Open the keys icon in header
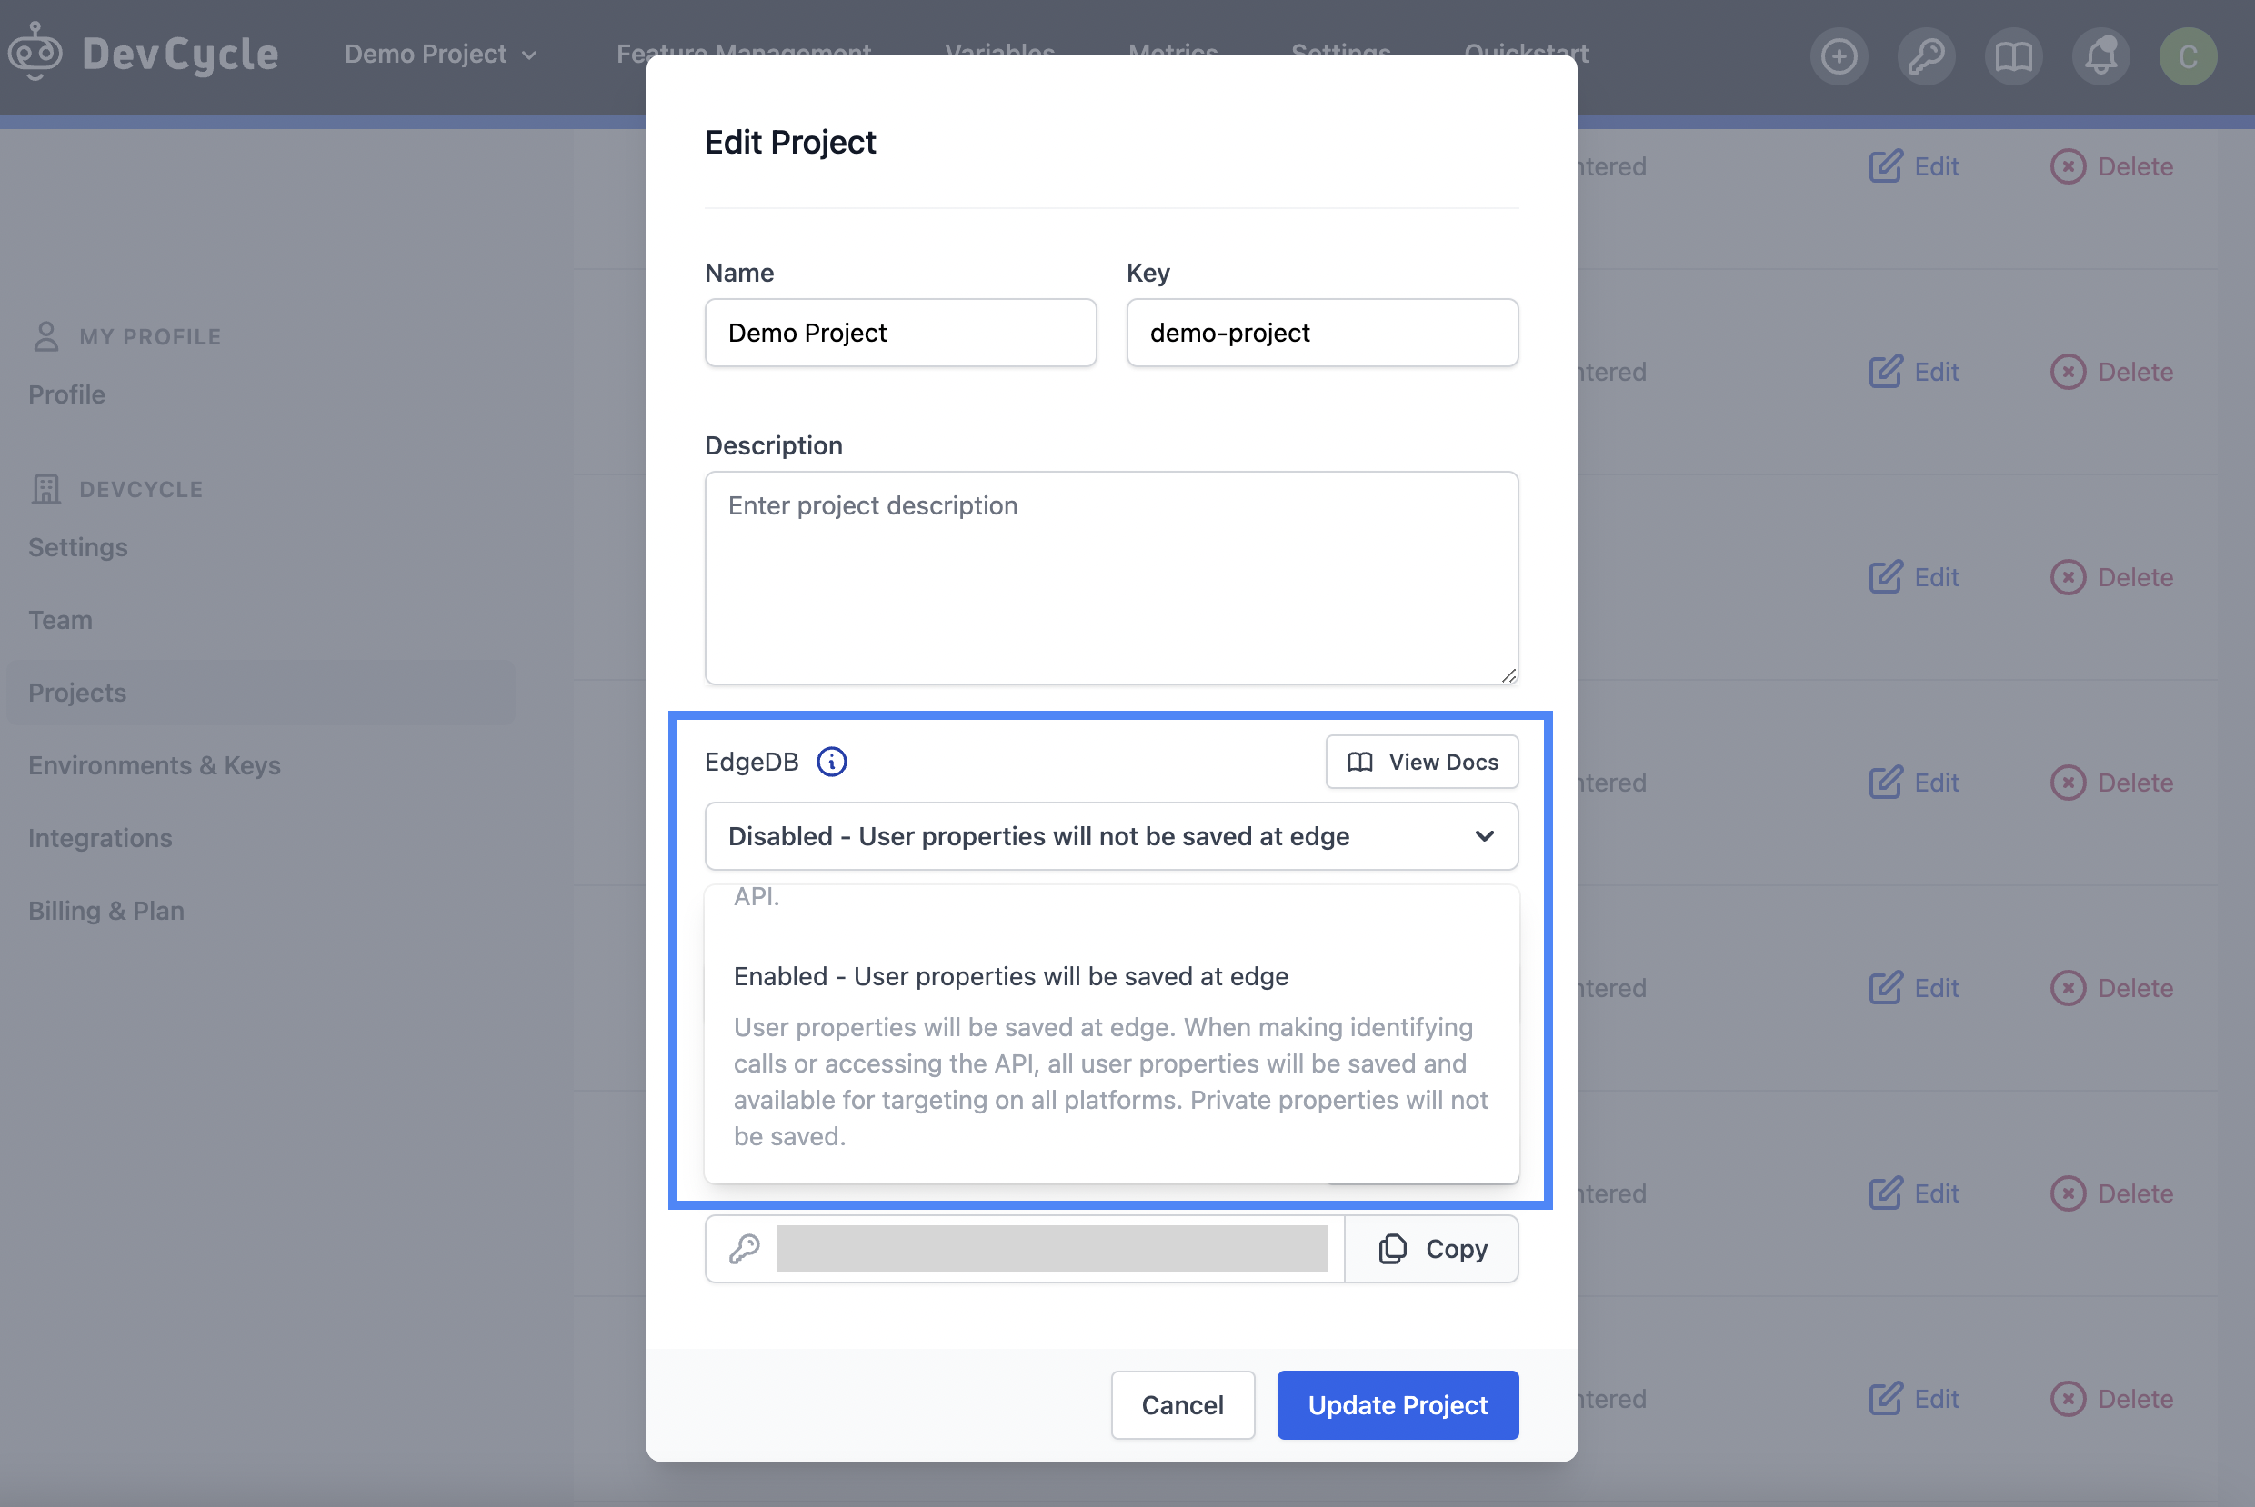The width and height of the screenshot is (2255, 1507). (1926, 55)
